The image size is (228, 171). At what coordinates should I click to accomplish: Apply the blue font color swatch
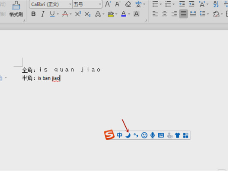(124, 14)
